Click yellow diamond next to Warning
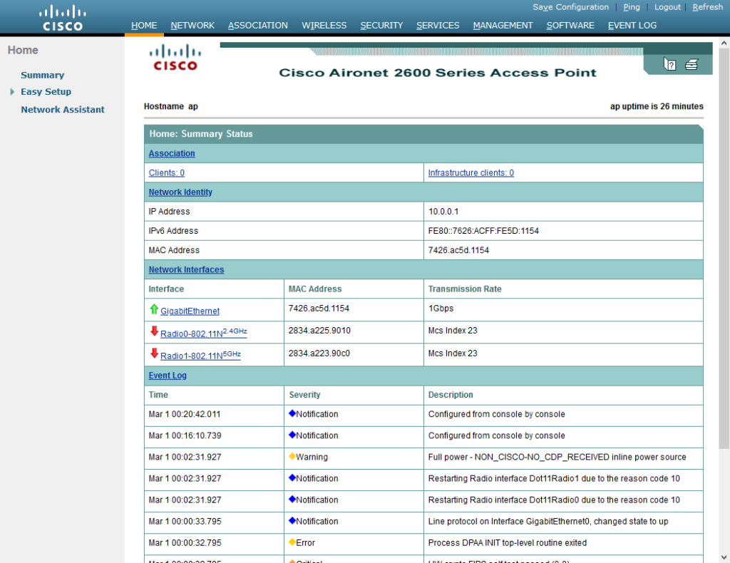 click(x=292, y=456)
